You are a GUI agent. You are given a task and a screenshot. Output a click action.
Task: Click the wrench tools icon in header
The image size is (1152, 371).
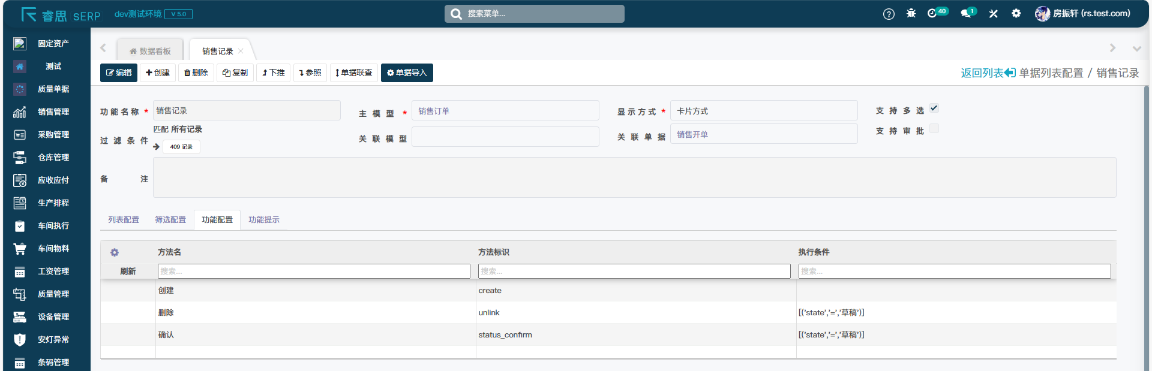point(994,14)
